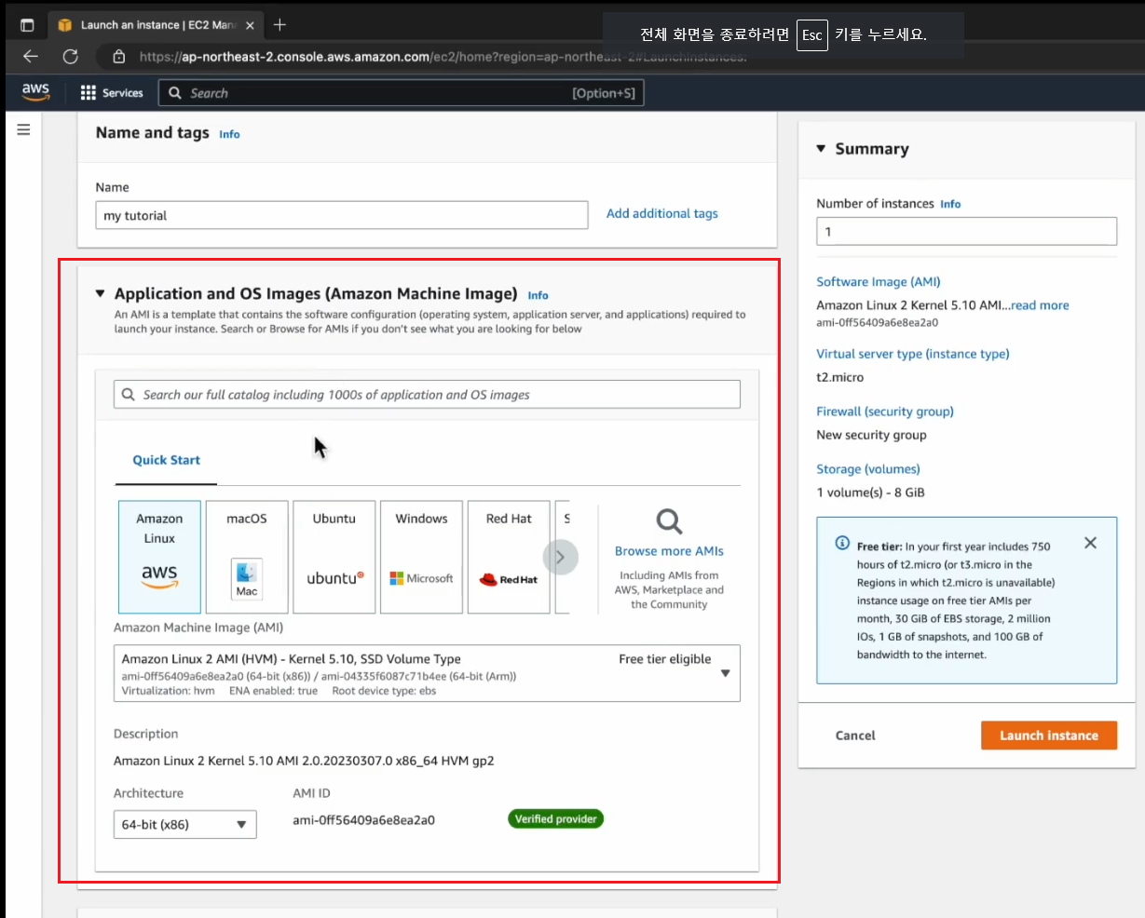Click the Cancel button
Viewport: 1145px width, 918px height.
pos(855,736)
